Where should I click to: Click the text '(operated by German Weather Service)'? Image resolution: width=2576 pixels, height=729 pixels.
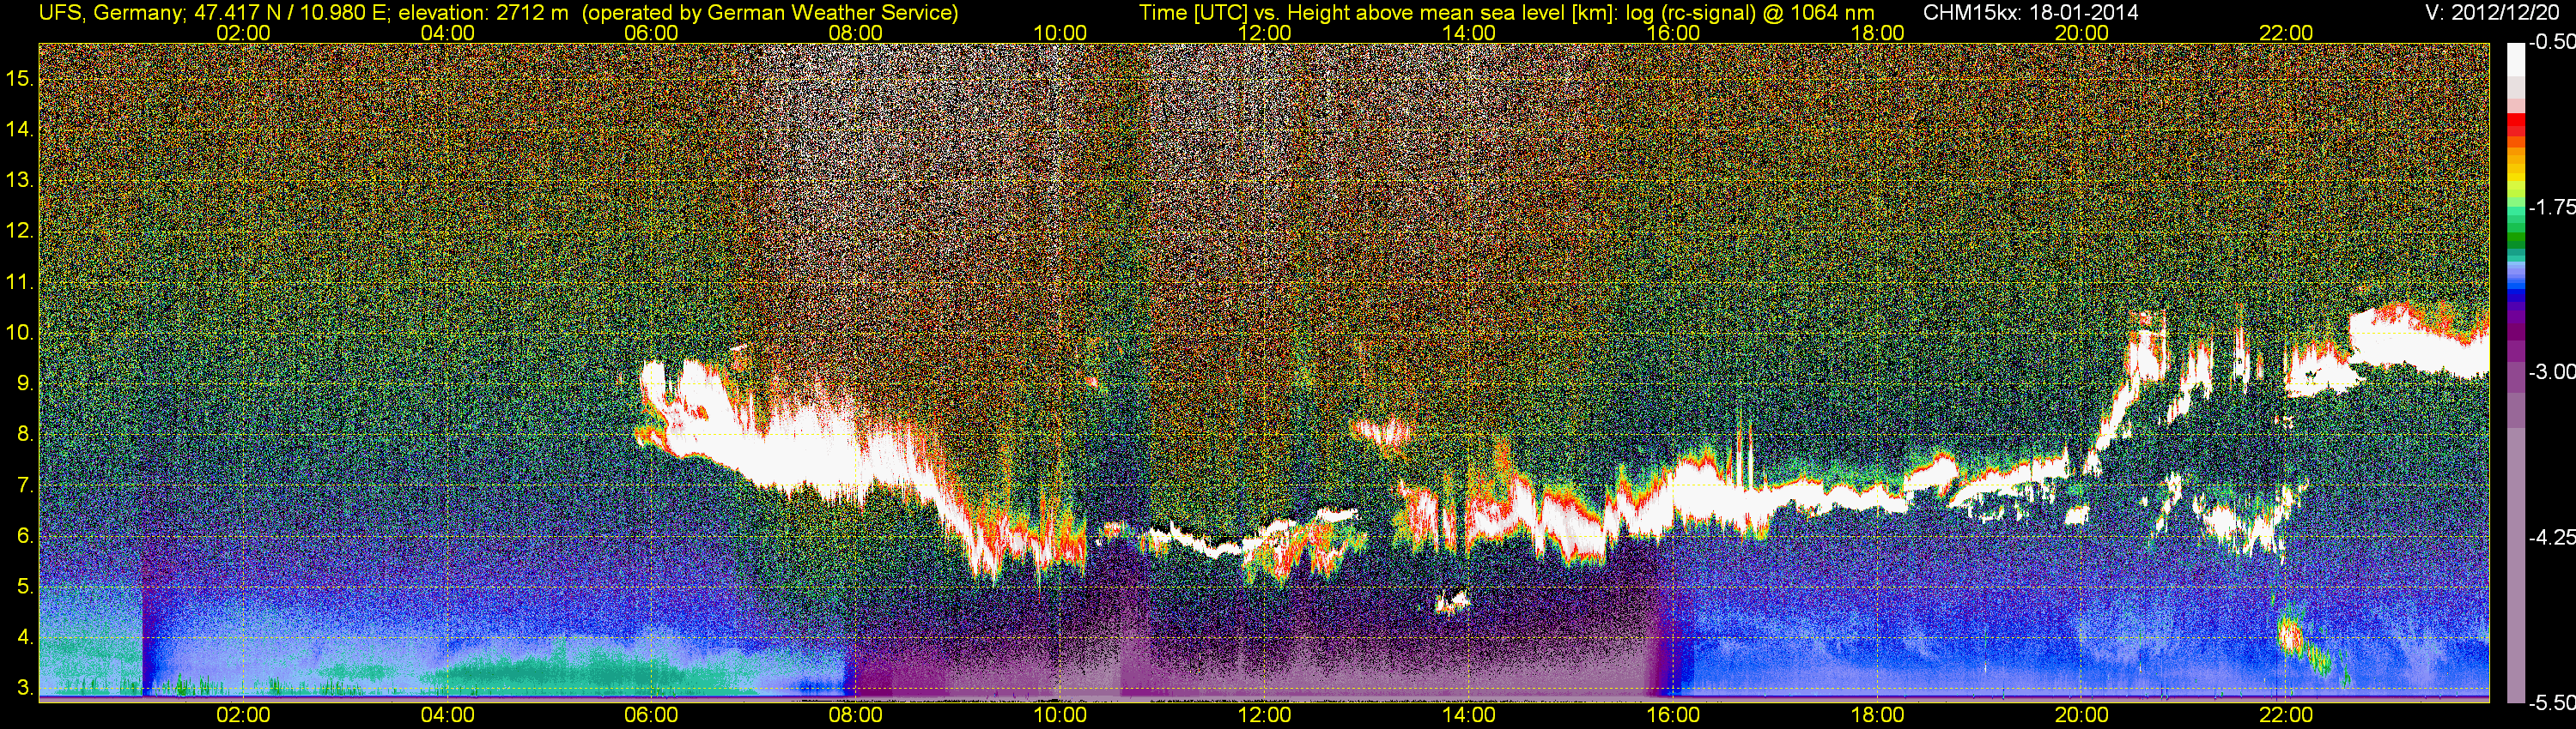pyautogui.click(x=769, y=12)
